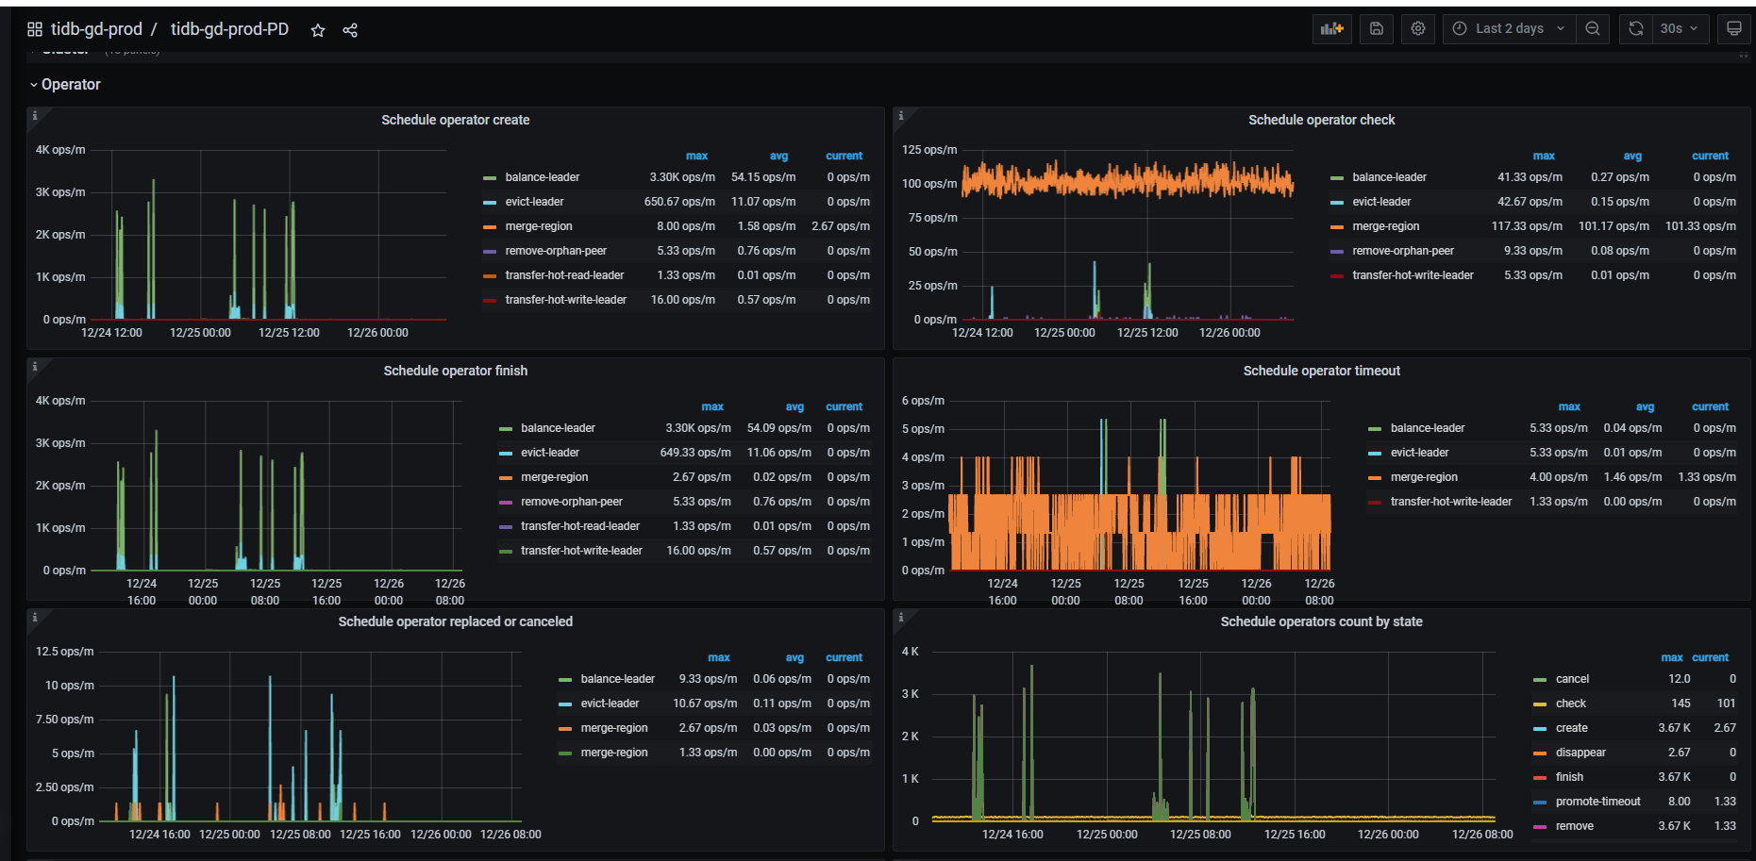The width and height of the screenshot is (1756, 861).
Task: Share dashboard using the share icon
Action: (x=350, y=30)
